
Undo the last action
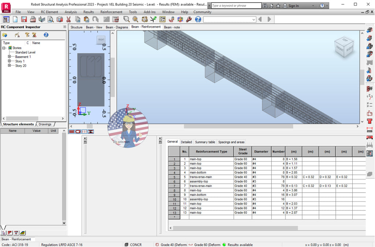(x=94, y=20)
